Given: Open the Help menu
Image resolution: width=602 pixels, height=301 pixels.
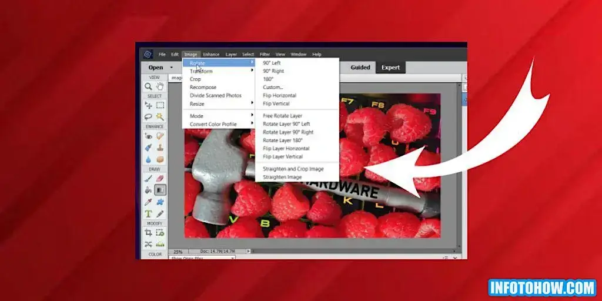Looking at the screenshot, I should pyautogui.click(x=317, y=55).
